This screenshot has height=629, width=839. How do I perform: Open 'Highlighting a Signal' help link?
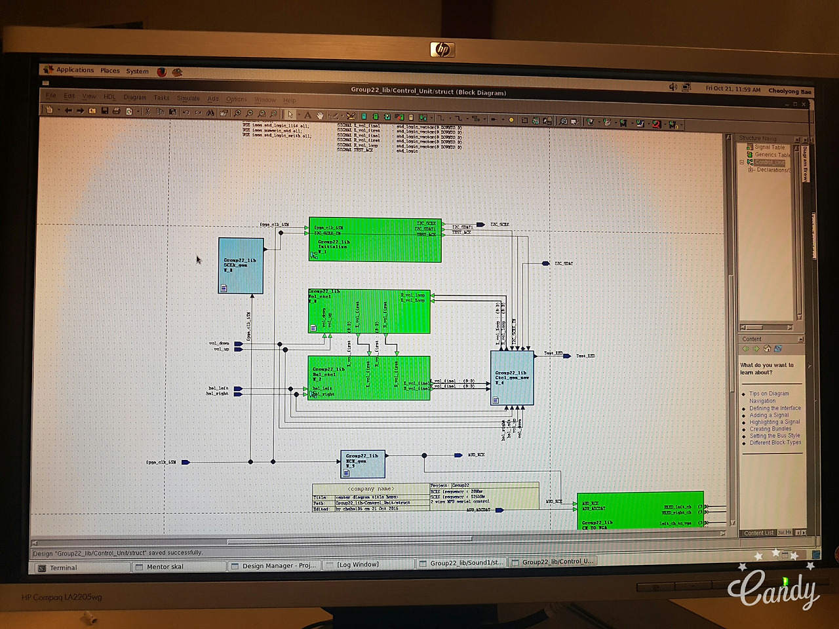pyautogui.click(x=775, y=422)
